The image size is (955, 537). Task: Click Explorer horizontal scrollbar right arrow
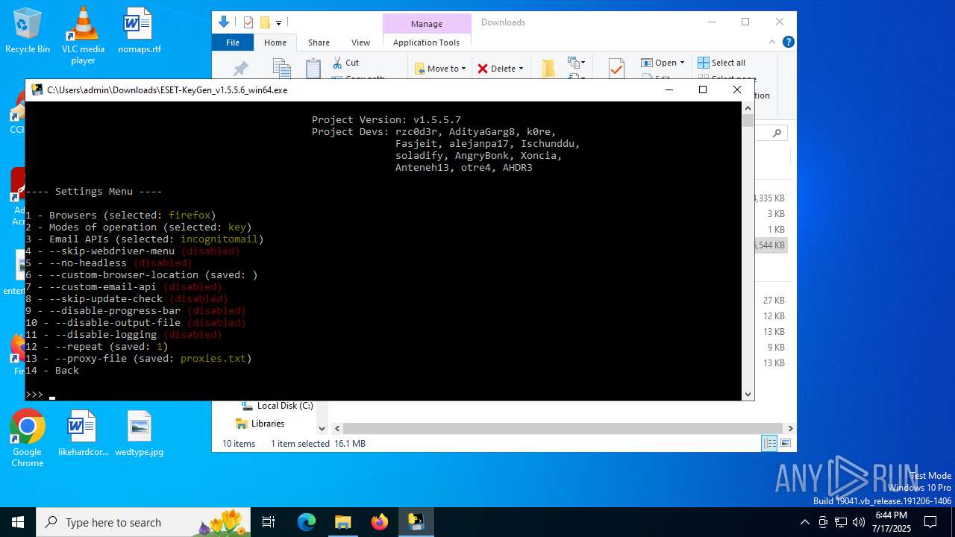tap(790, 429)
